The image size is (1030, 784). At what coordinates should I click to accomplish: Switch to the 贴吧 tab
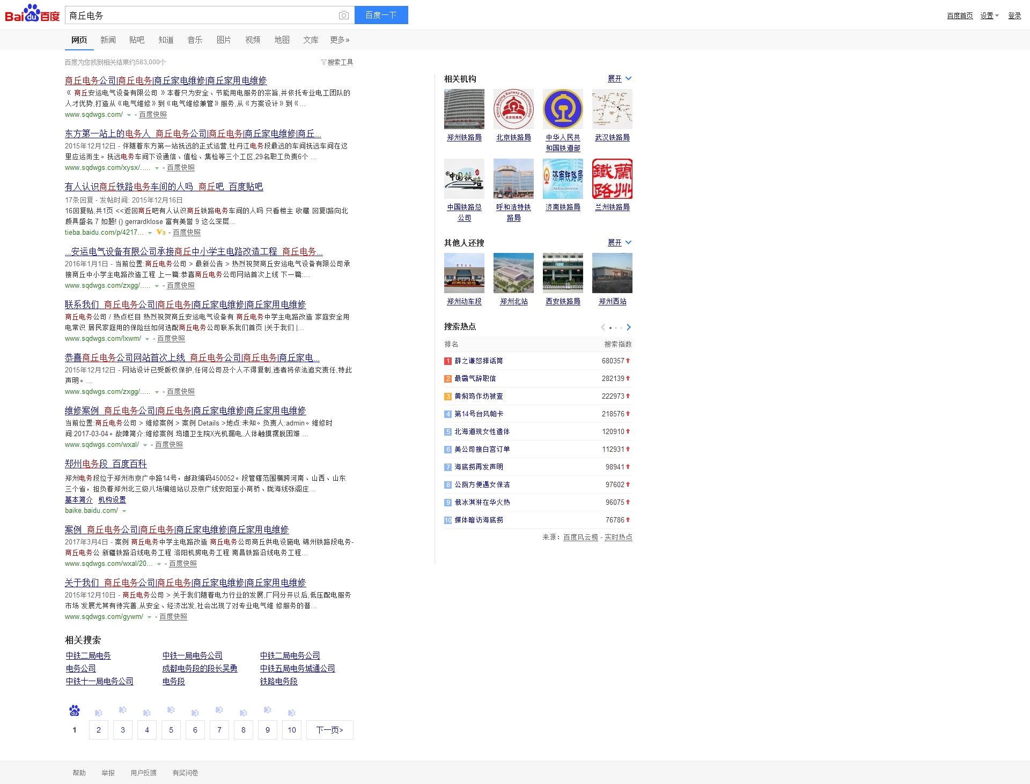pyautogui.click(x=137, y=40)
